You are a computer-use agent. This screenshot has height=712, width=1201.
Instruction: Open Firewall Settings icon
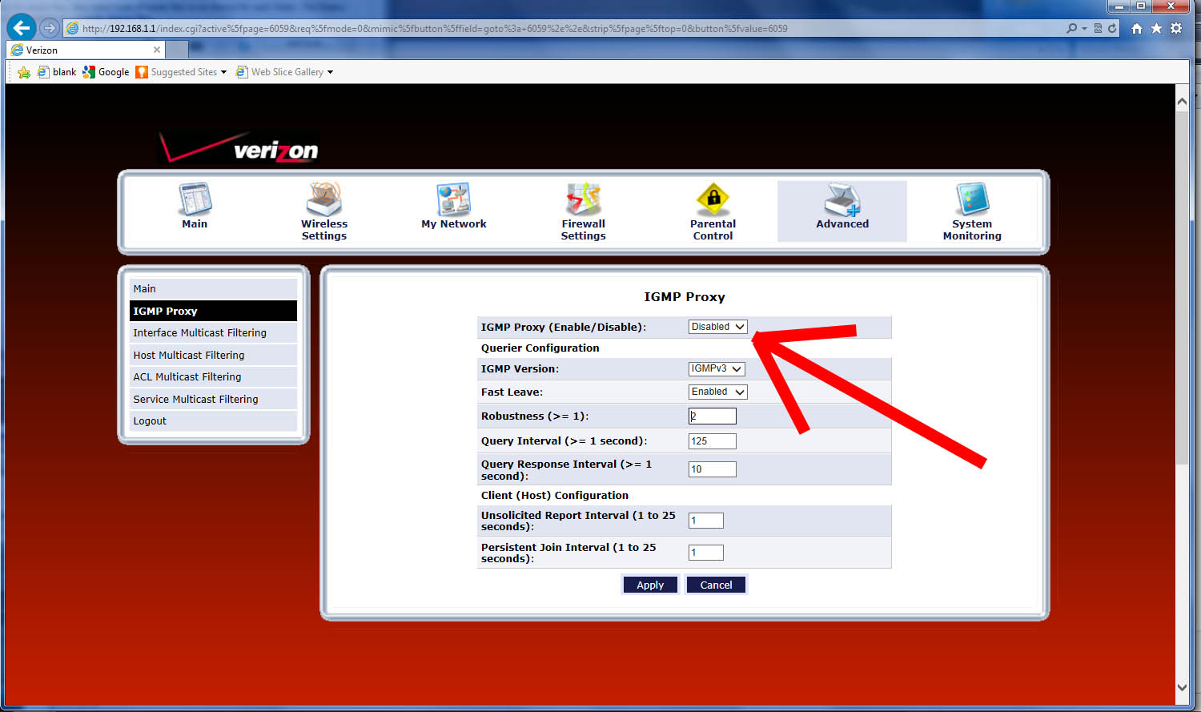583,199
